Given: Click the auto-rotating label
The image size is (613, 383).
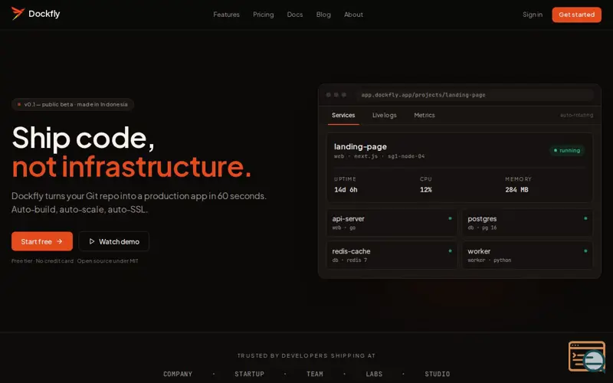Looking at the screenshot, I should tap(577, 116).
